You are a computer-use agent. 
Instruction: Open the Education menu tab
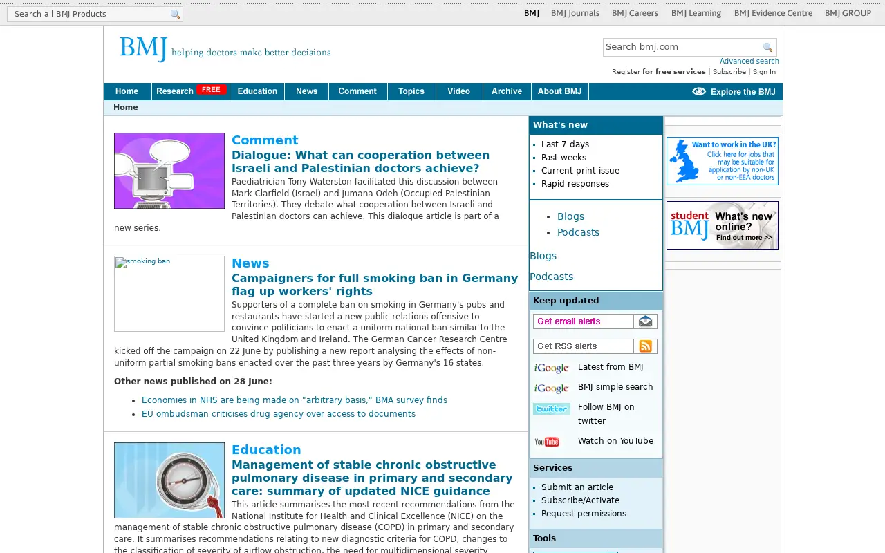coord(257,91)
